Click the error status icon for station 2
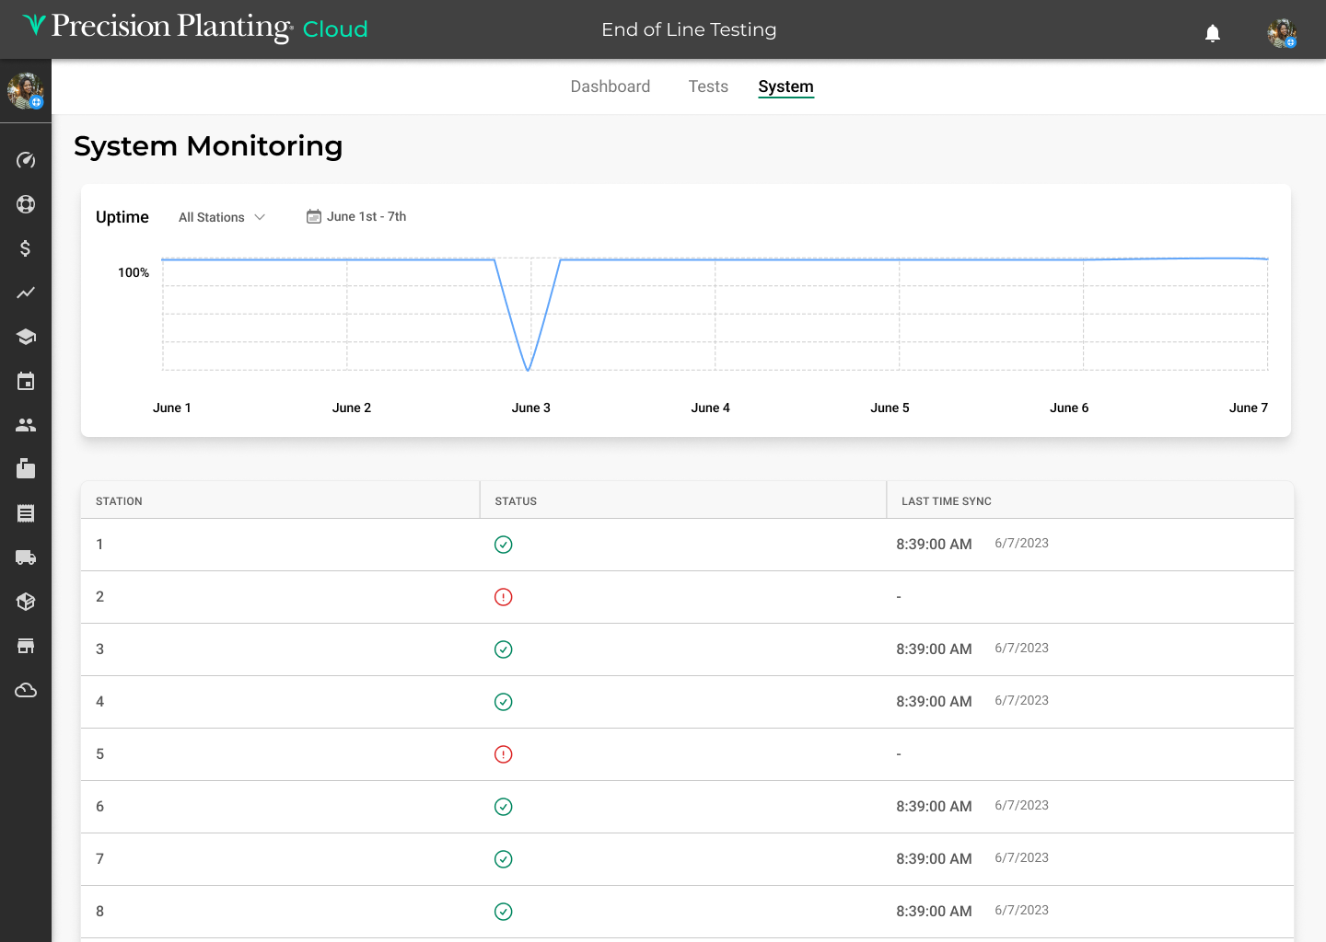1326x942 pixels. click(504, 597)
